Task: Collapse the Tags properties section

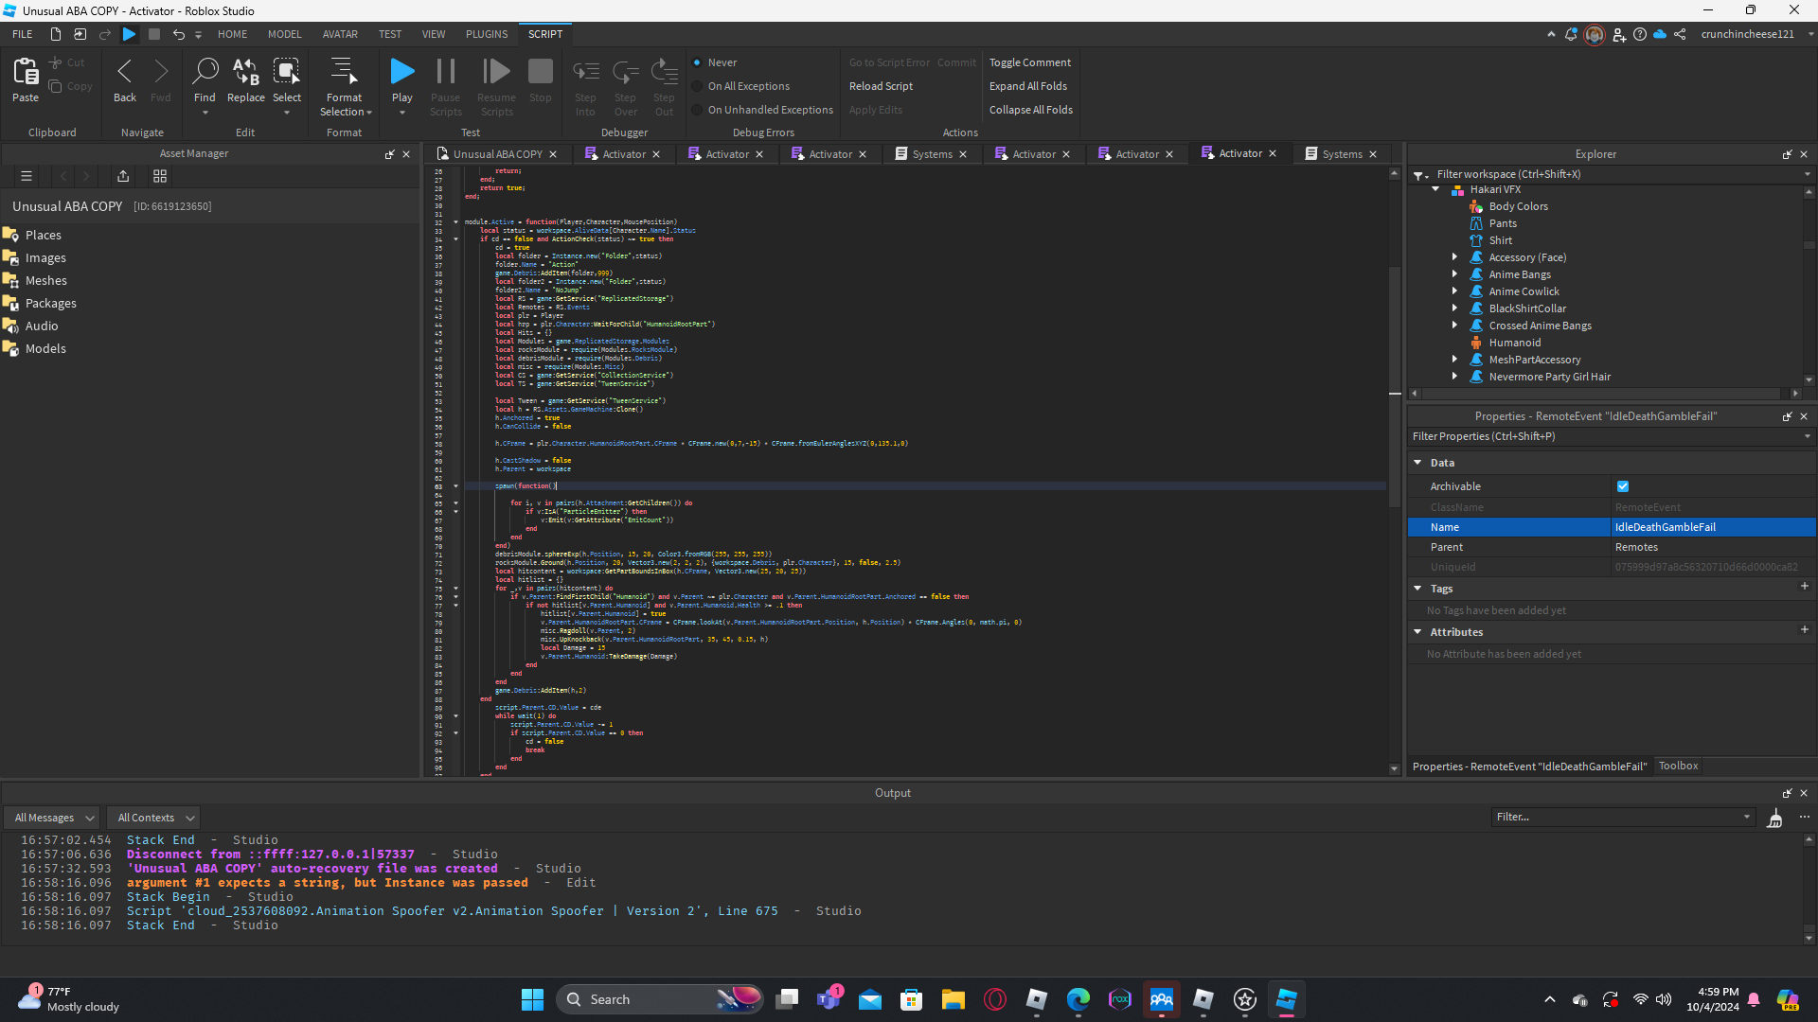Action: point(1417,589)
